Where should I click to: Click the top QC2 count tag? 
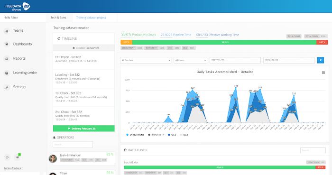point(188,48)
